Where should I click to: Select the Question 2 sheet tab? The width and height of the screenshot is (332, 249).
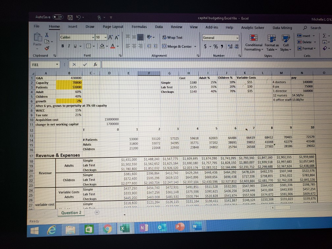pos(71,213)
